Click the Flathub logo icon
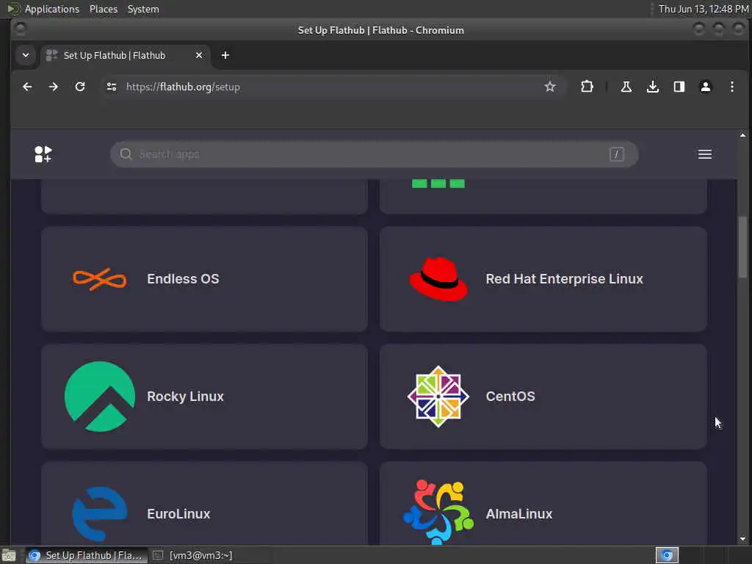 [x=43, y=154]
